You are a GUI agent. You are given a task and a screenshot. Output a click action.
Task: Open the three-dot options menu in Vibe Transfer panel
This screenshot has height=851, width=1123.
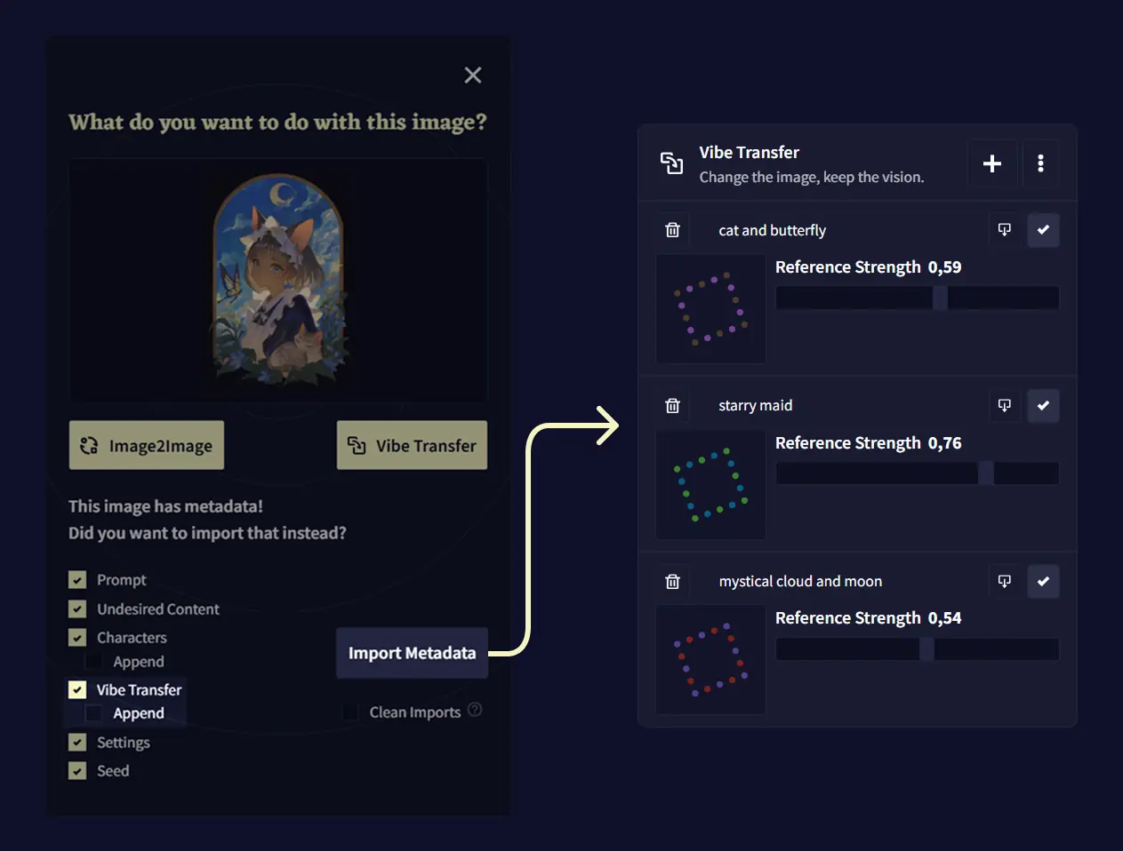[1040, 163]
